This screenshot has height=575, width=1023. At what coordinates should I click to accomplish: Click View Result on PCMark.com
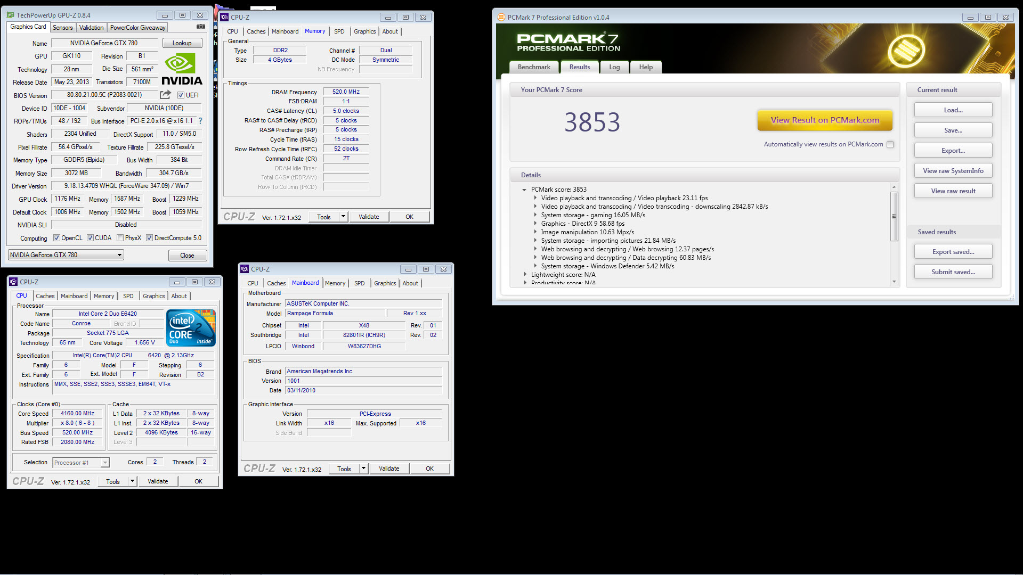(825, 120)
